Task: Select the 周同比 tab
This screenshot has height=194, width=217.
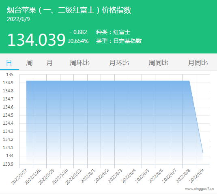Action: coord(159,63)
